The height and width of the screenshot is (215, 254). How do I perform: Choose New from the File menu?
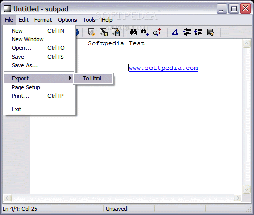click(x=39, y=31)
